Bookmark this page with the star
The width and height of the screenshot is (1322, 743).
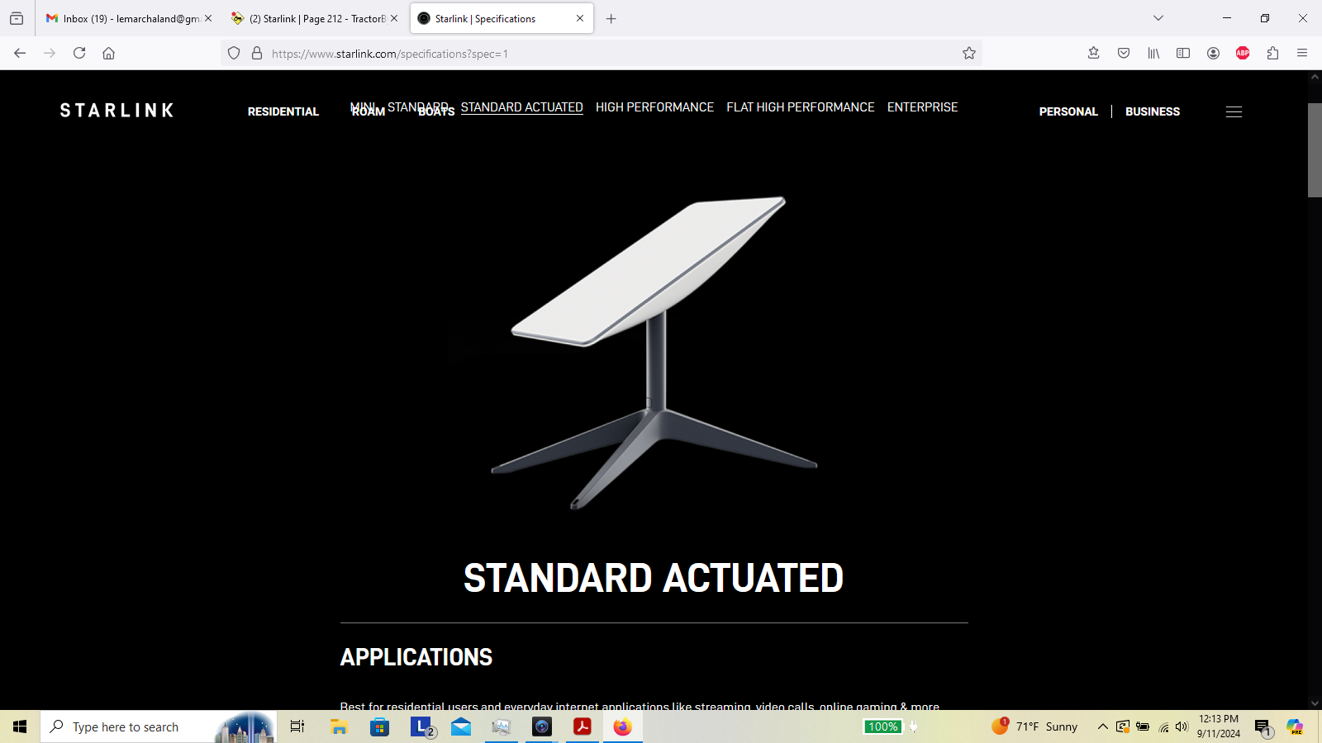(969, 53)
